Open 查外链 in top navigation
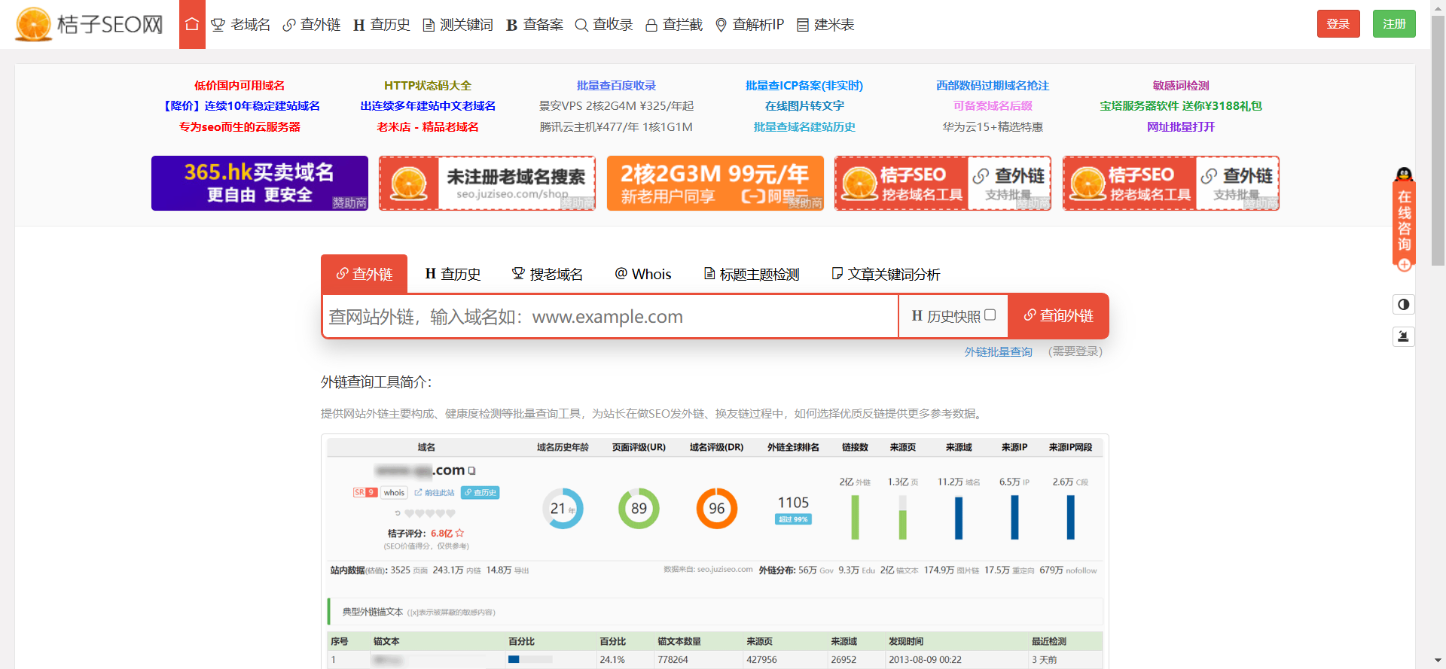 312,25
